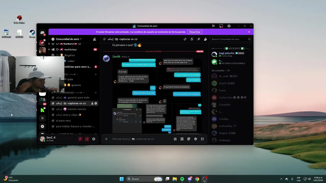This screenshot has width=326, height=183.
Task: Open the server icon with face photo
Action: (x=43, y=50)
